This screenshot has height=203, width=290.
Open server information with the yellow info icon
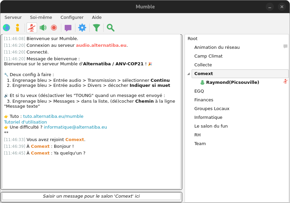click(x=18, y=28)
